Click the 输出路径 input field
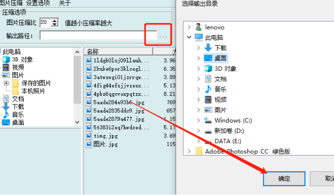This screenshot has height=195, width=334. (98, 35)
